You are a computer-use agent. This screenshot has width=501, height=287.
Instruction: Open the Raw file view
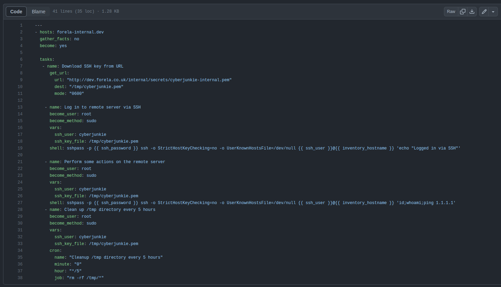tap(451, 12)
